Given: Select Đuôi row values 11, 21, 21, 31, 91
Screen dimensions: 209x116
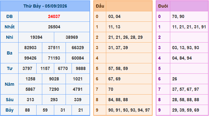Looking at the screenshot, I should click(x=189, y=27).
